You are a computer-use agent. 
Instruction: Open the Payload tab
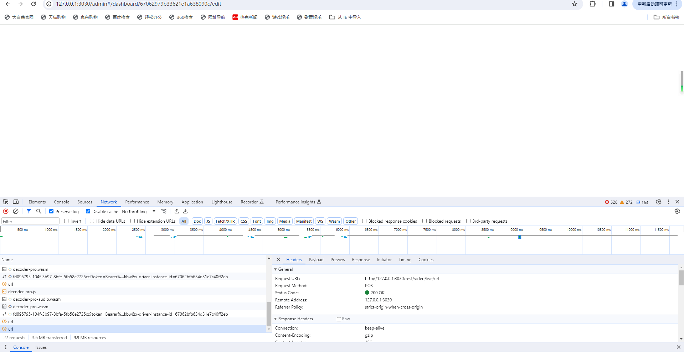[316, 259]
